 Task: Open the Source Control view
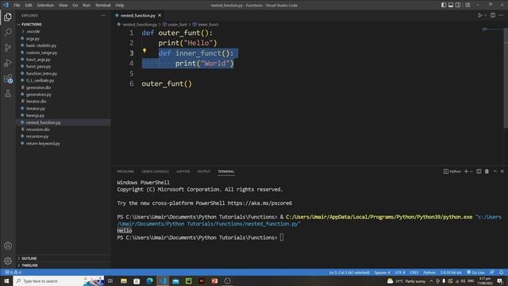8,48
